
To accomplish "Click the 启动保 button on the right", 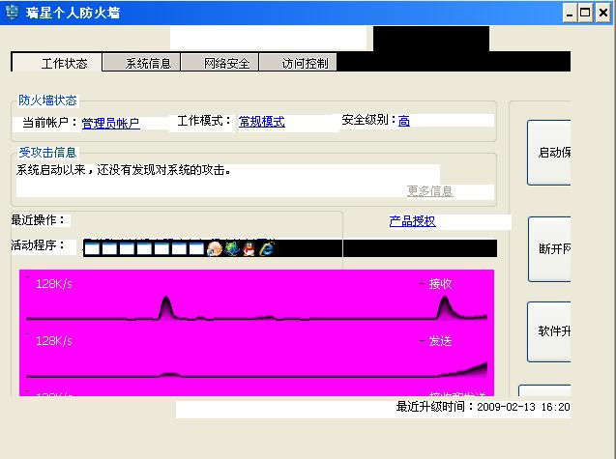I will click(549, 153).
